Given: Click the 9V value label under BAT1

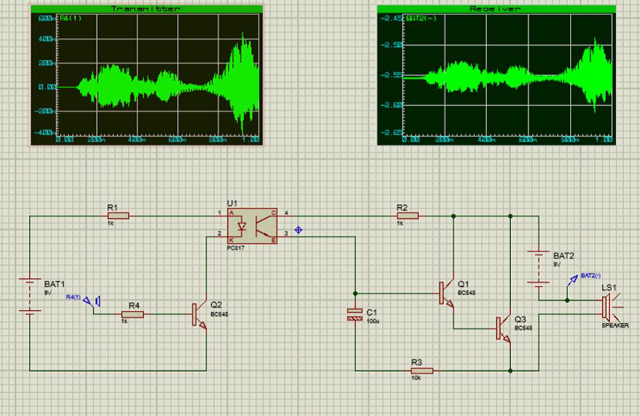Looking at the screenshot, I should (47, 293).
